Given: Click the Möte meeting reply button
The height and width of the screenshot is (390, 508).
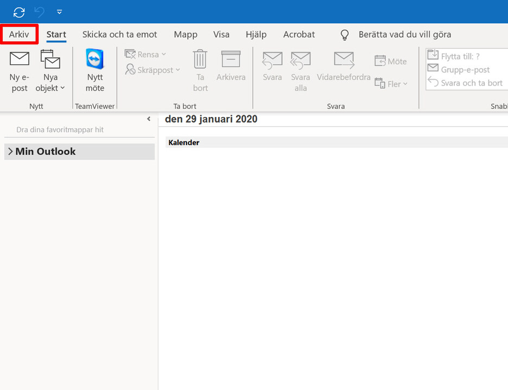Looking at the screenshot, I should coord(391,61).
